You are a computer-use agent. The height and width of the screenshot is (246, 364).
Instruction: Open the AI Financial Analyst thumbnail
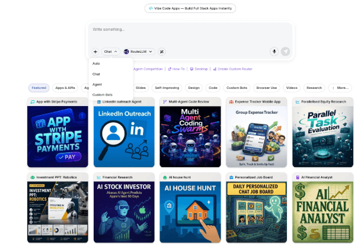click(x=323, y=212)
